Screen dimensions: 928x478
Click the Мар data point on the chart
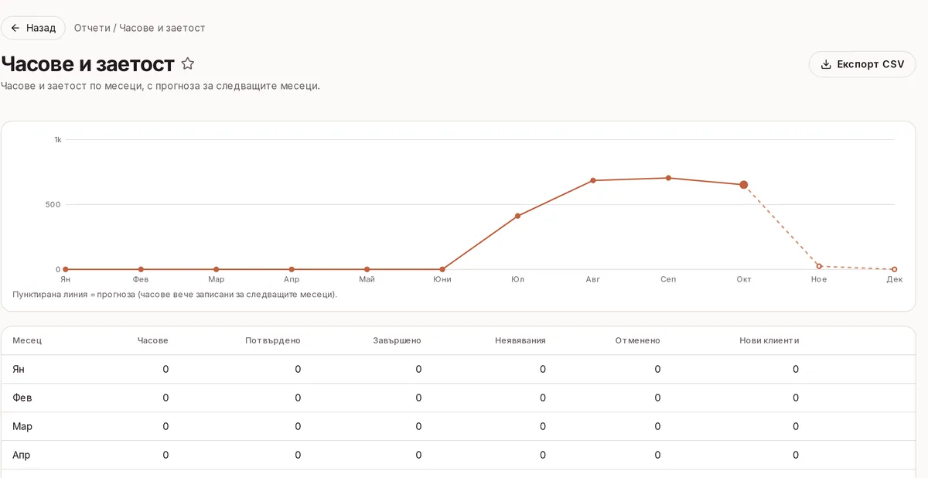(216, 269)
